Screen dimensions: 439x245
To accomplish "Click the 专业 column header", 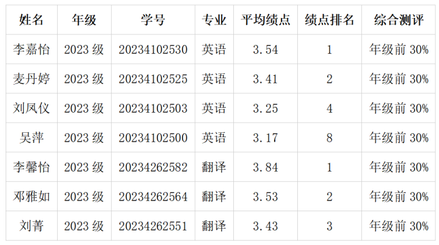I will (x=214, y=20).
